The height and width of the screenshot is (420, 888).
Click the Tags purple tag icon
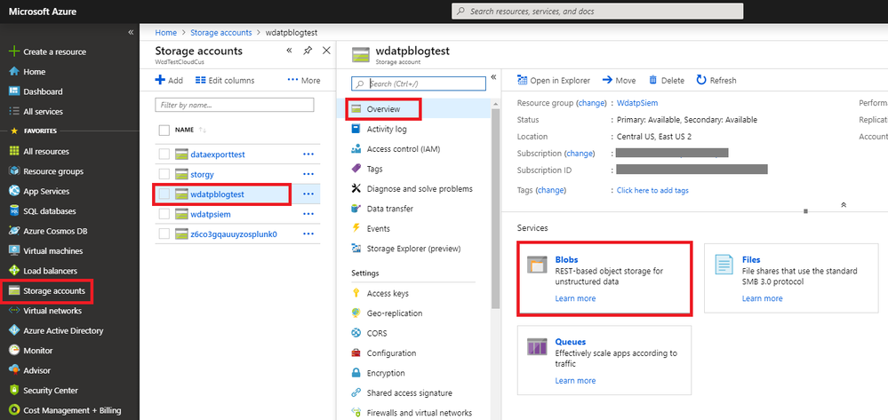pyautogui.click(x=356, y=169)
